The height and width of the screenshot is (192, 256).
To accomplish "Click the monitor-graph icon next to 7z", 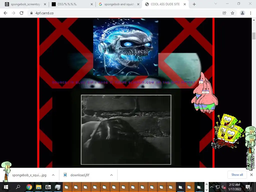I will click(58, 187).
